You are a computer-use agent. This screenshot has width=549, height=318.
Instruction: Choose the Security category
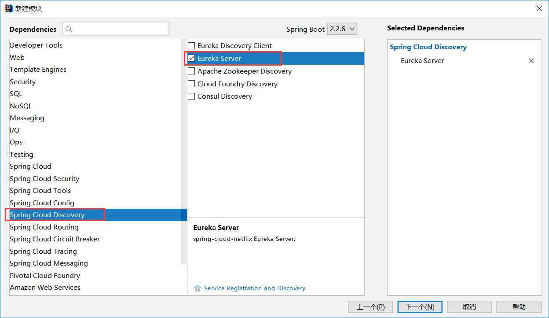pyautogui.click(x=22, y=82)
